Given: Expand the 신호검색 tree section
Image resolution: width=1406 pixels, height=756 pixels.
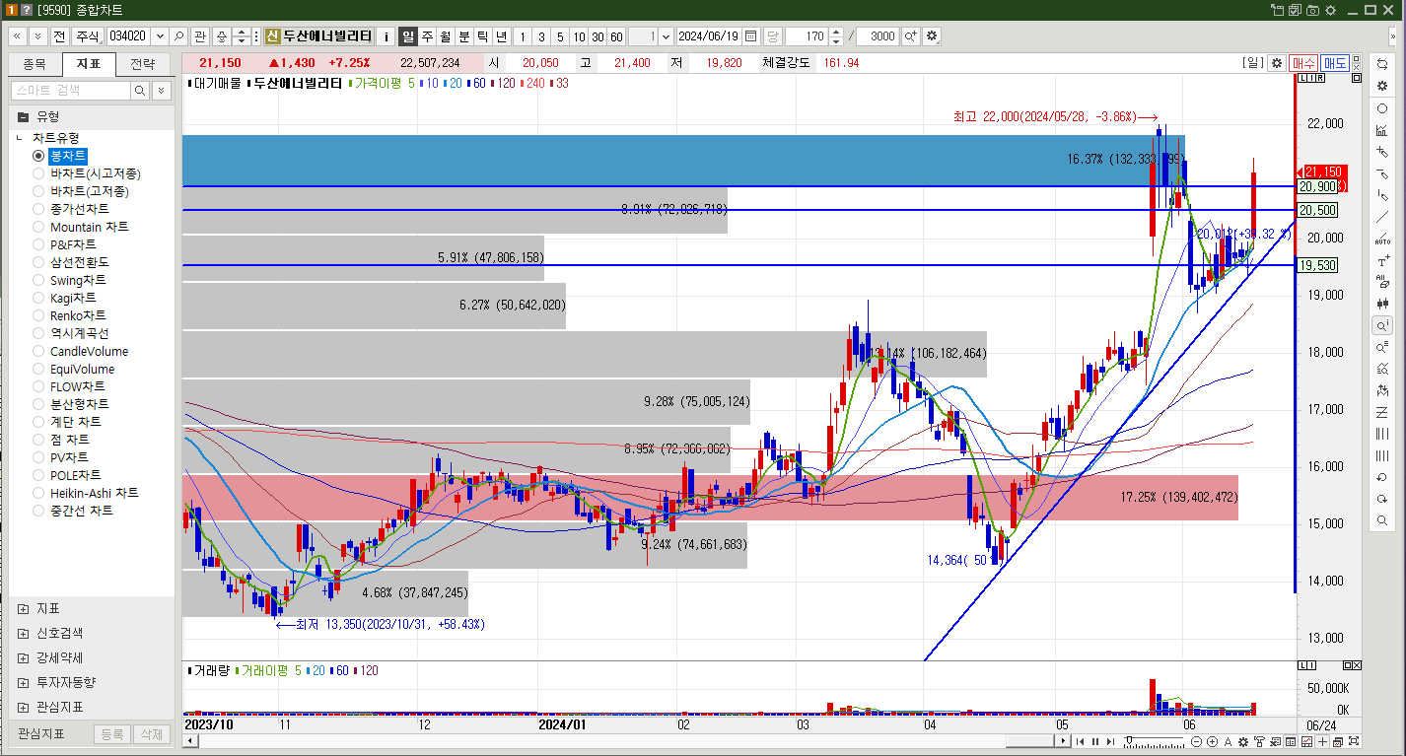Looking at the screenshot, I should click(23, 633).
